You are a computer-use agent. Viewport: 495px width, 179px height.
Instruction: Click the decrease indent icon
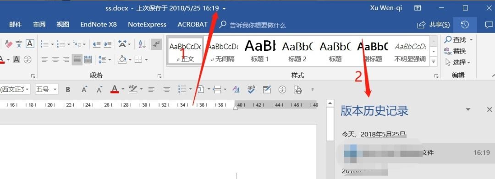pyautogui.click(x=96, y=44)
